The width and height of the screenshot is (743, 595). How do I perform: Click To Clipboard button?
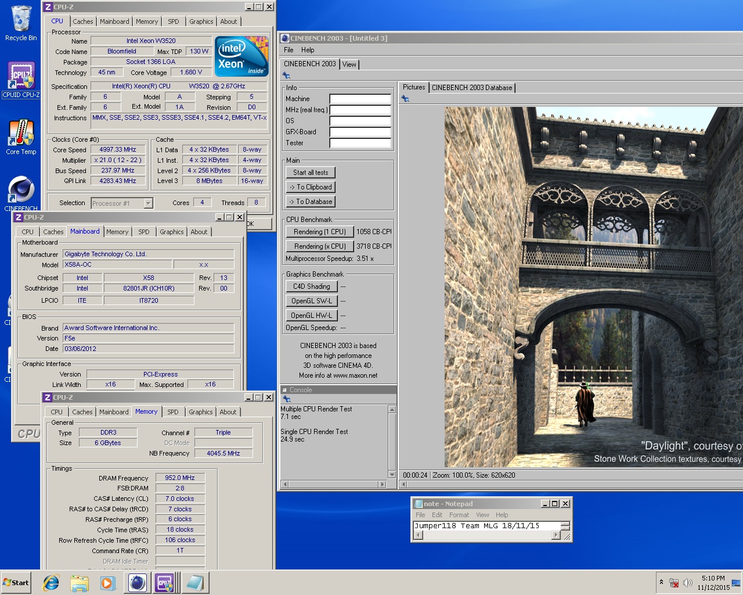point(311,187)
